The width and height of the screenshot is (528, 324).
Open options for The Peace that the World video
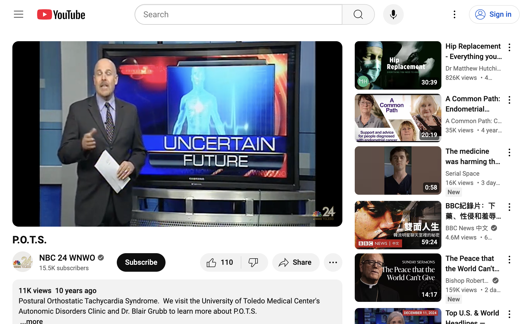point(509,260)
